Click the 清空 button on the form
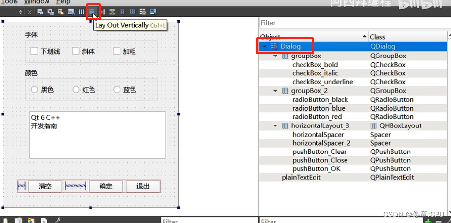 click(45, 186)
